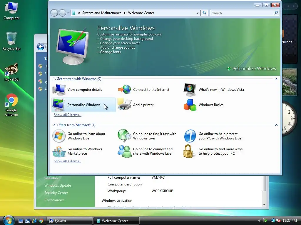This screenshot has width=301, height=225.
Task: Click 'Go online to Windows Marketplace' text
Action: click(85, 151)
